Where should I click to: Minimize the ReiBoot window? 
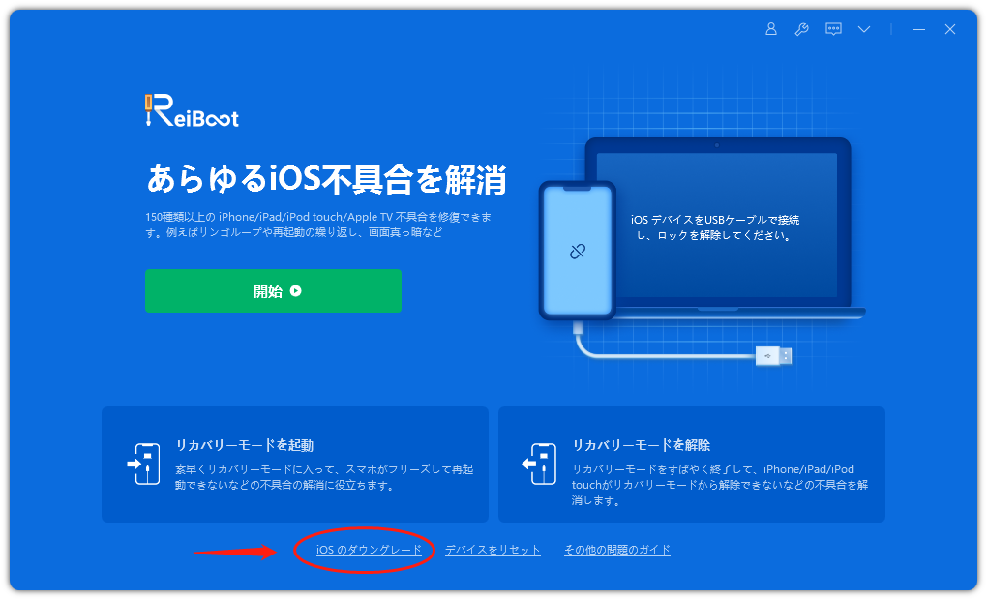(x=919, y=29)
